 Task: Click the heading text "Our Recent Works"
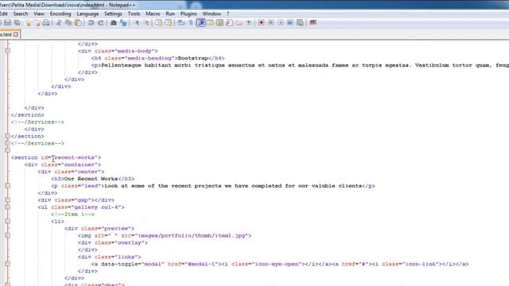pos(91,179)
